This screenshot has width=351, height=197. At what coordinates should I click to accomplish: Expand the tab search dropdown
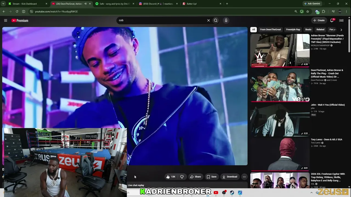coord(4,4)
